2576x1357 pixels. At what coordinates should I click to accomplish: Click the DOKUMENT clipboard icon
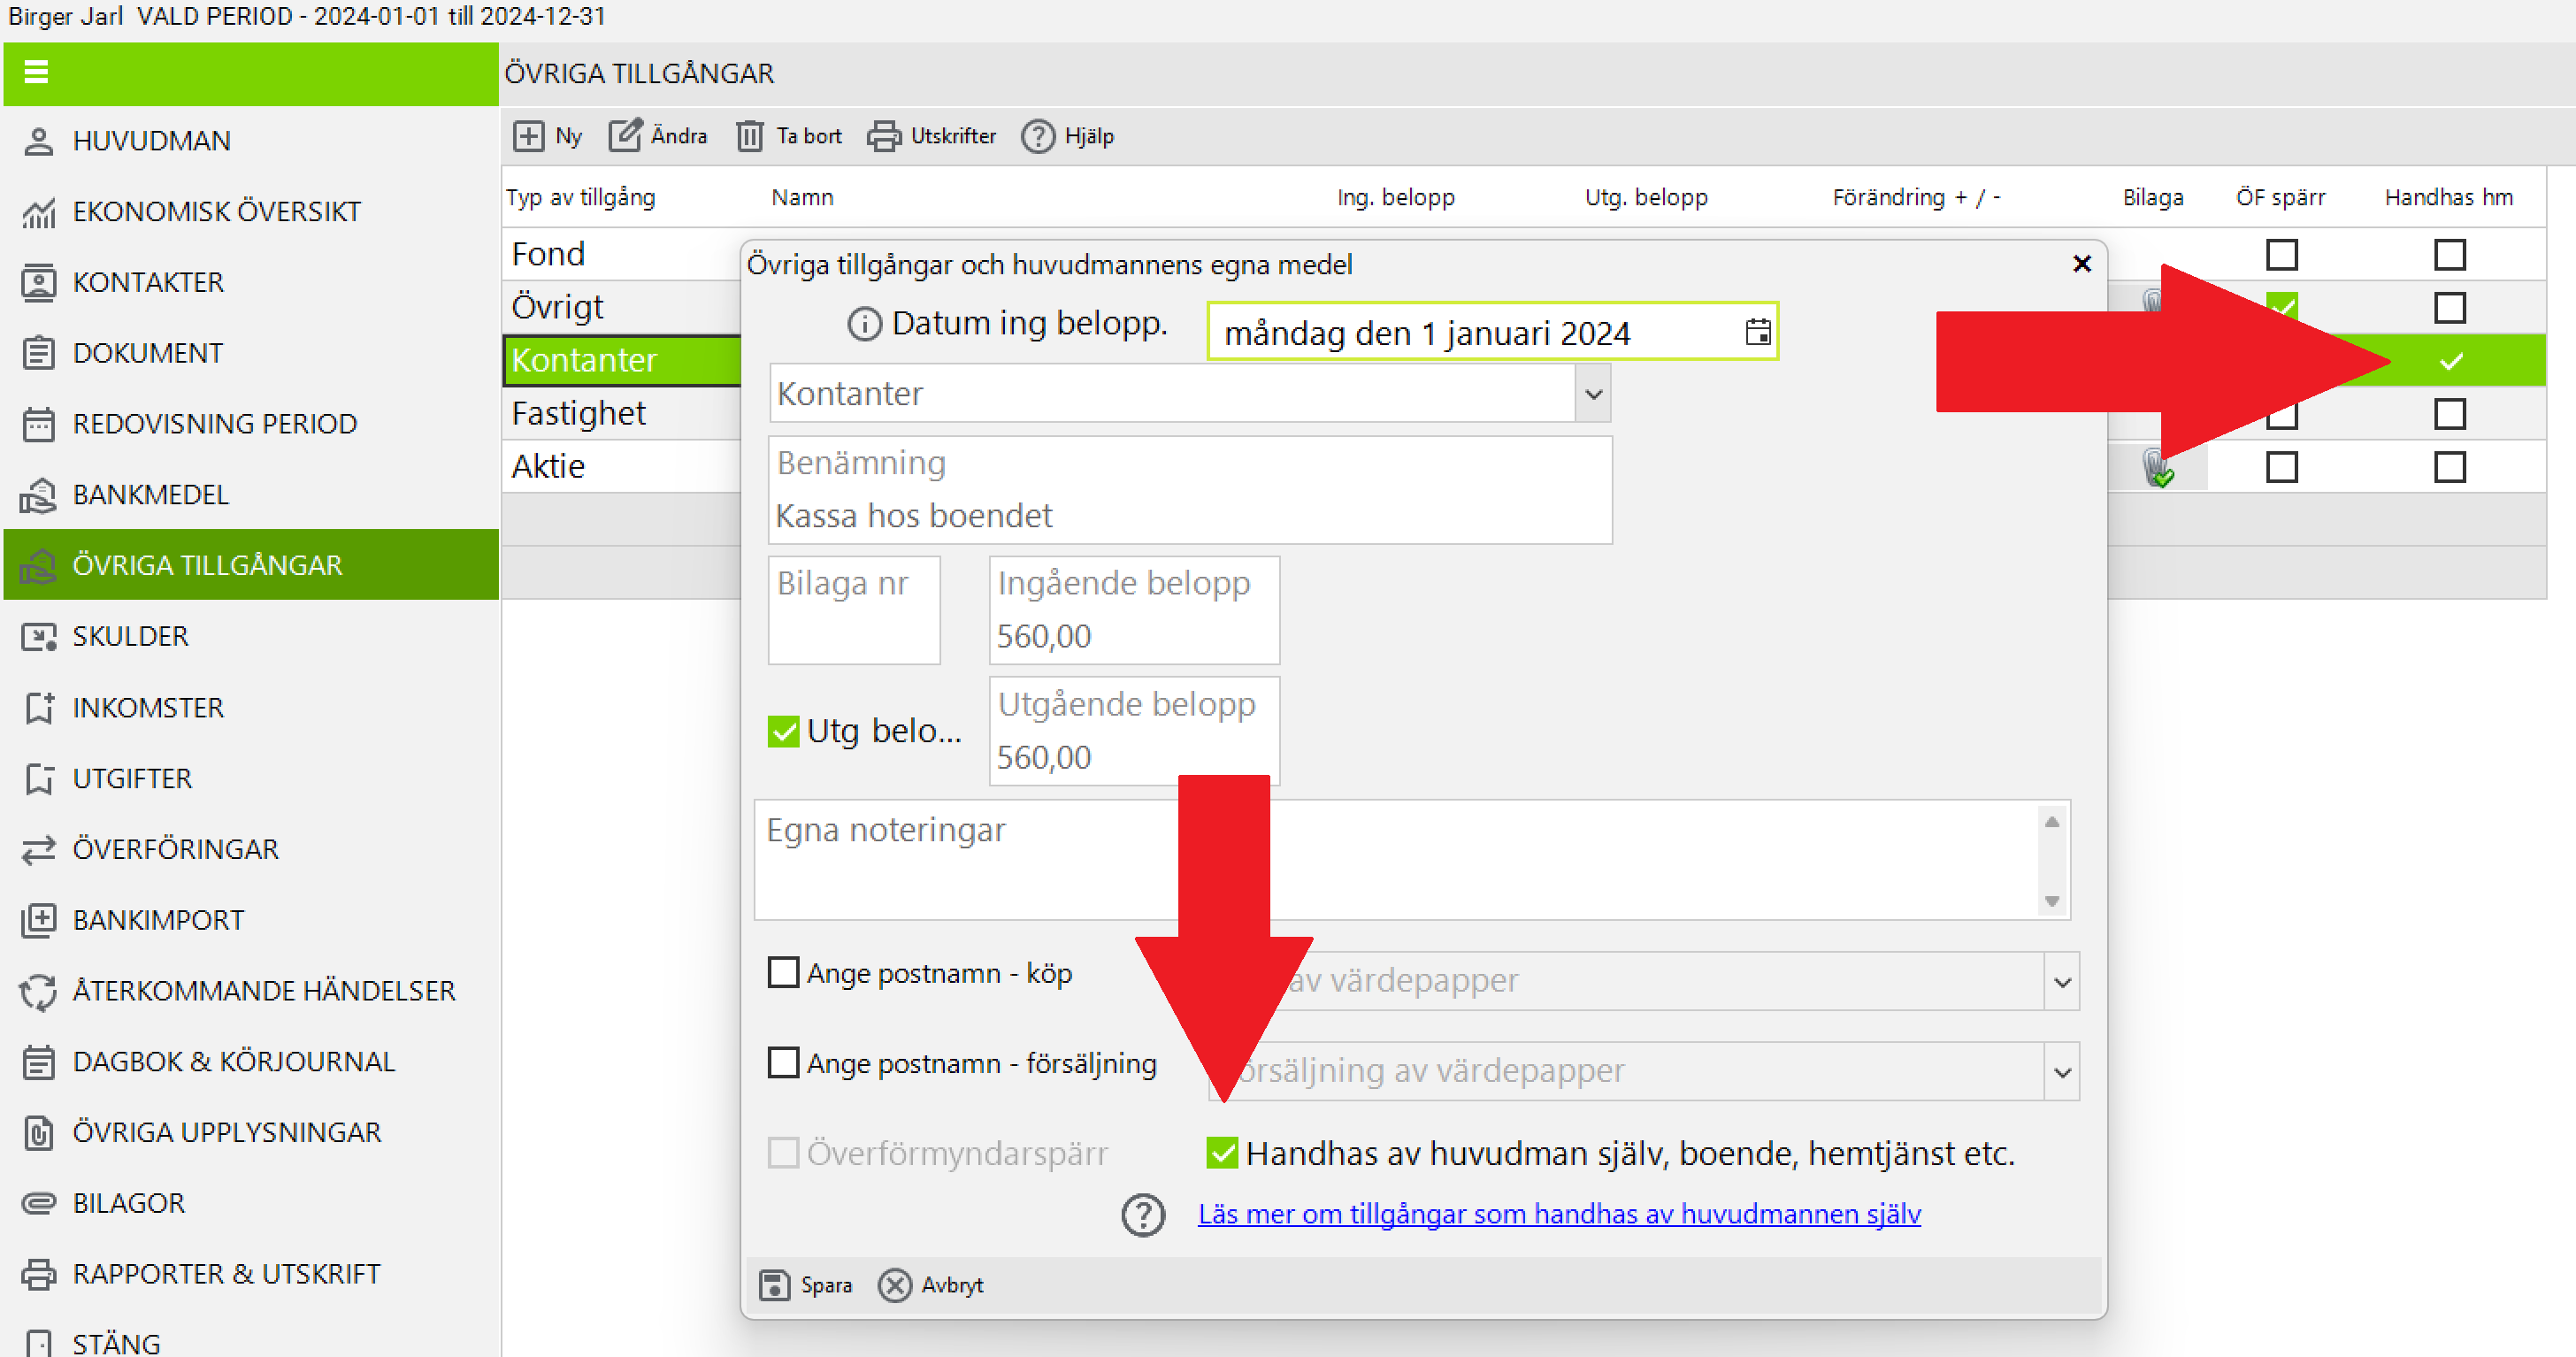pos(38,353)
